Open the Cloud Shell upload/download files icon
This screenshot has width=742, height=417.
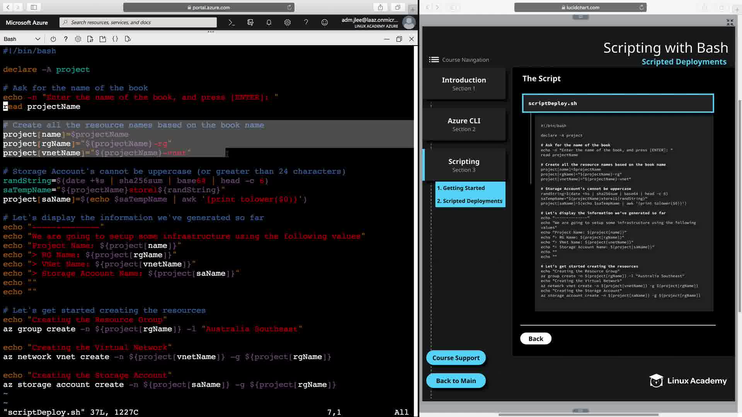[90, 39]
